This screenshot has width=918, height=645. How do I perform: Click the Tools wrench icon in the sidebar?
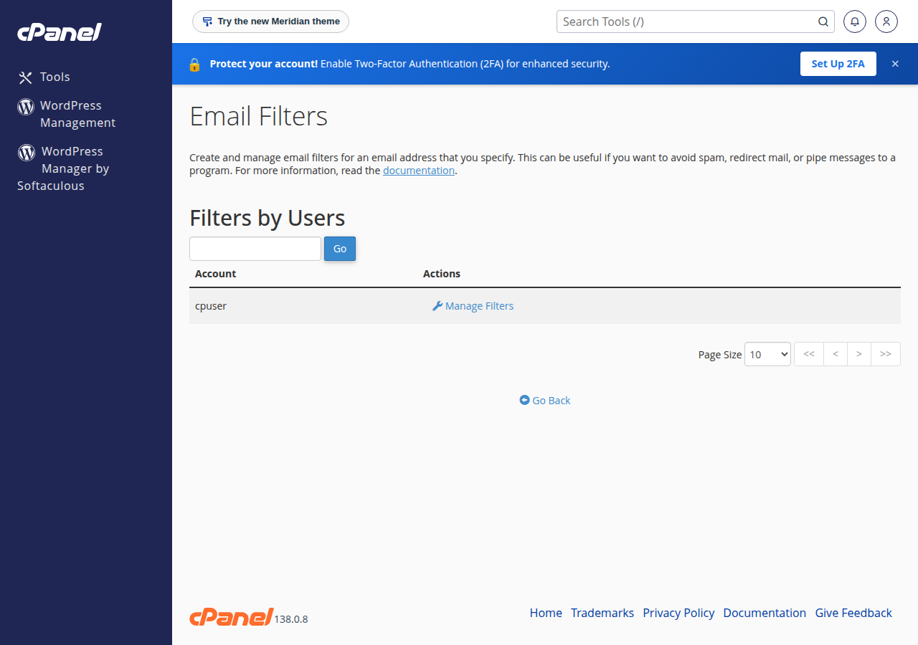tap(26, 77)
